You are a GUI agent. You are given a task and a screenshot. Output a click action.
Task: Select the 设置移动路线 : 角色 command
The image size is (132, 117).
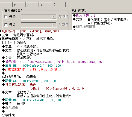coord(19,85)
